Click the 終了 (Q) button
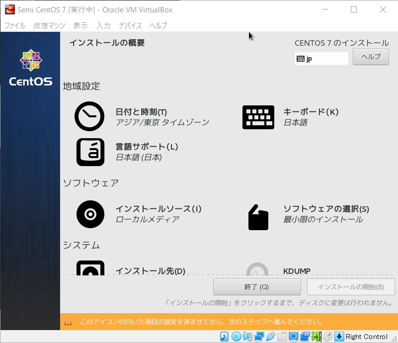398x343 pixels. [257, 287]
